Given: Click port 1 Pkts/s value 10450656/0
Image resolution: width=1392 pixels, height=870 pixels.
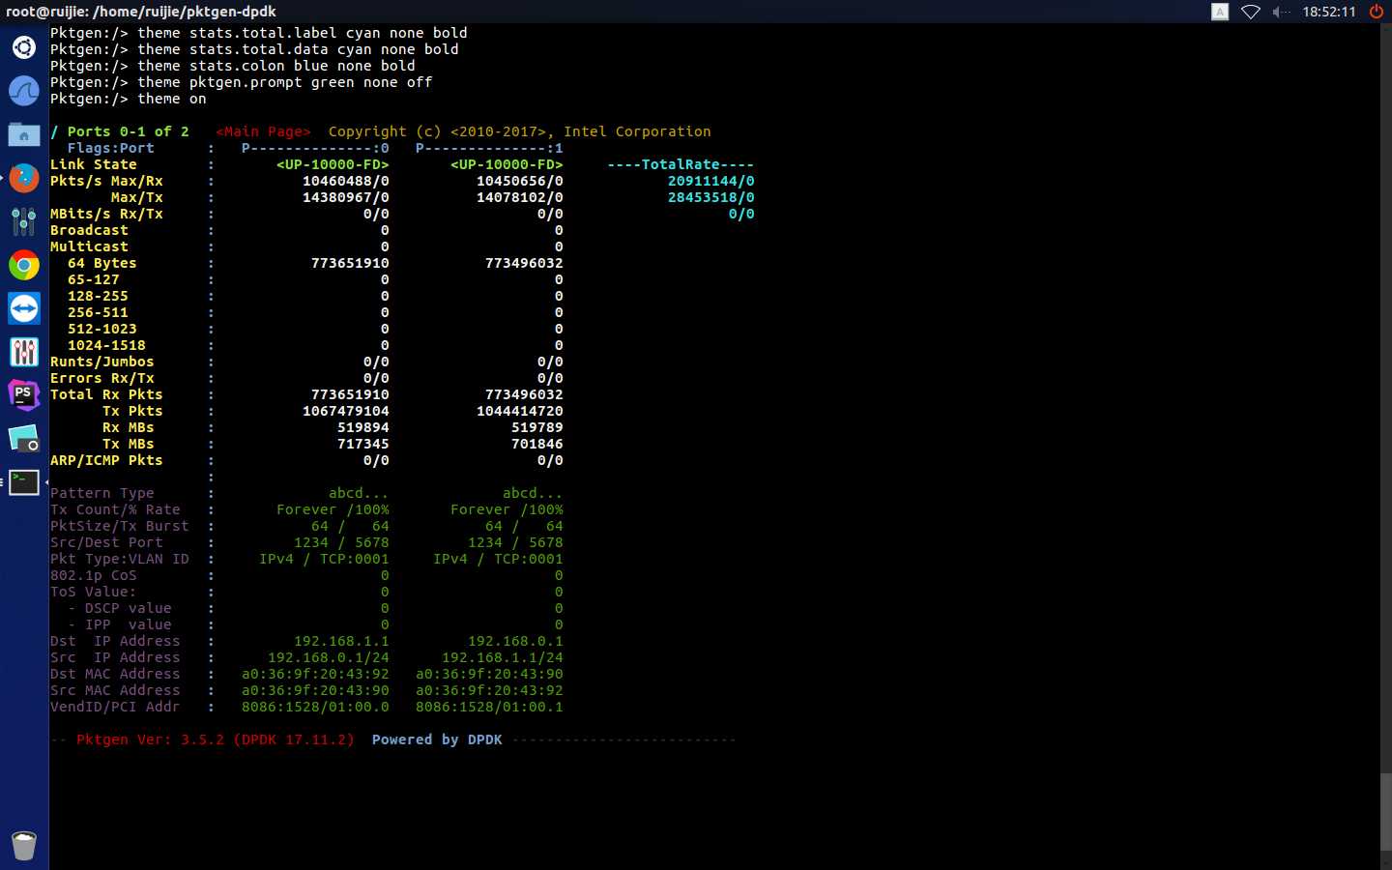Looking at the screenshot, I should (519, 181).
